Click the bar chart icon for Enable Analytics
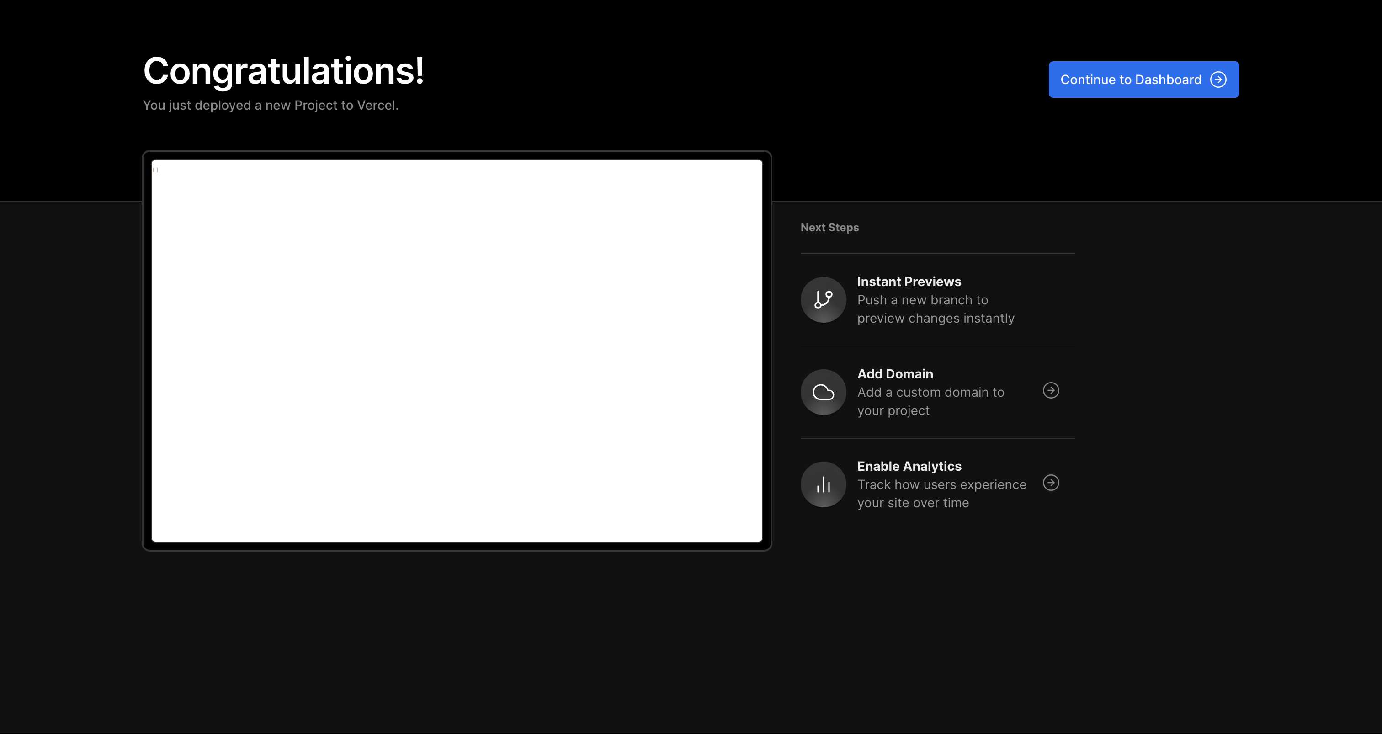 tap(823, 484)
